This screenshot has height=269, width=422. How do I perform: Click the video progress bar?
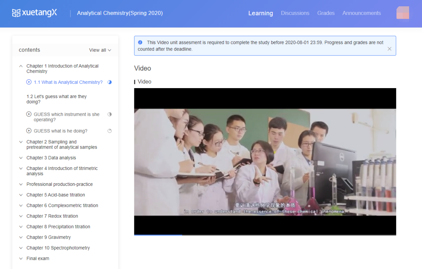[x=265, y=235]
